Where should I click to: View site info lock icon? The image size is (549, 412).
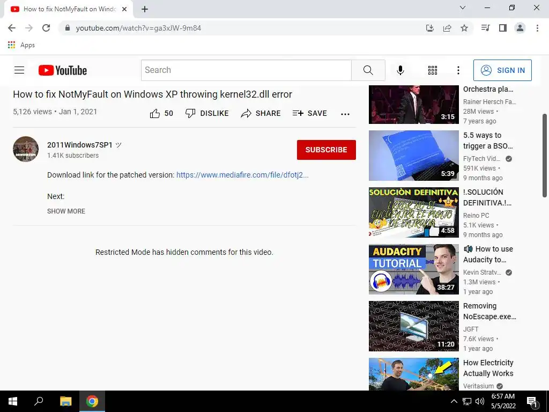point(68,28)
